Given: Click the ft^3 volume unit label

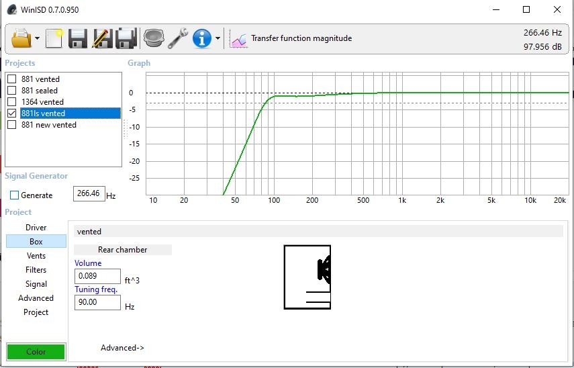Looking at the screenshot, I should [x=132, y=281].
